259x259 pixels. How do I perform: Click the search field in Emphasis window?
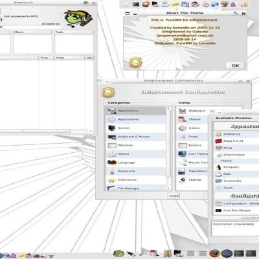pyautogui.click(x=32, y=27)
